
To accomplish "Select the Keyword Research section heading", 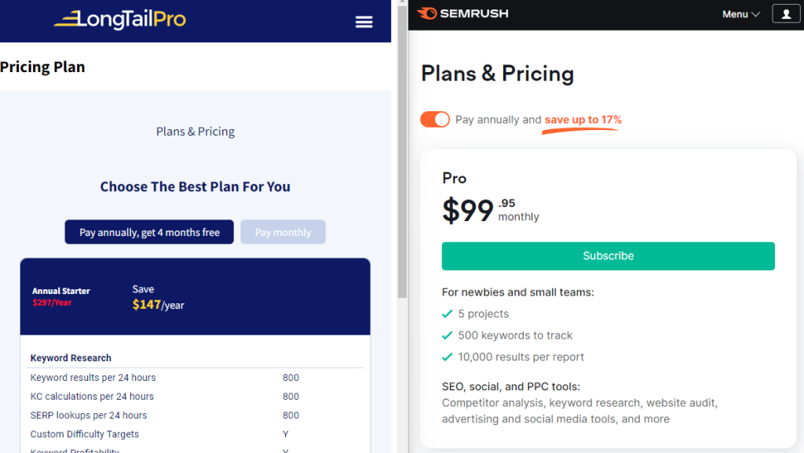I will 71,358.
